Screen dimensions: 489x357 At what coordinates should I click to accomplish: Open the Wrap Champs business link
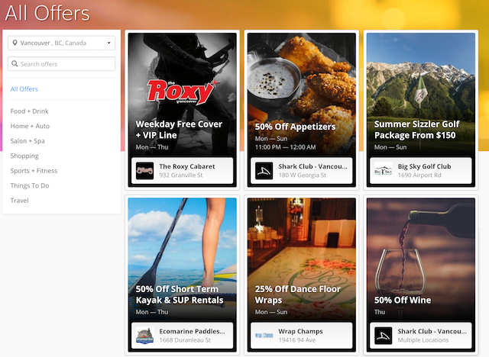[300, 332]
